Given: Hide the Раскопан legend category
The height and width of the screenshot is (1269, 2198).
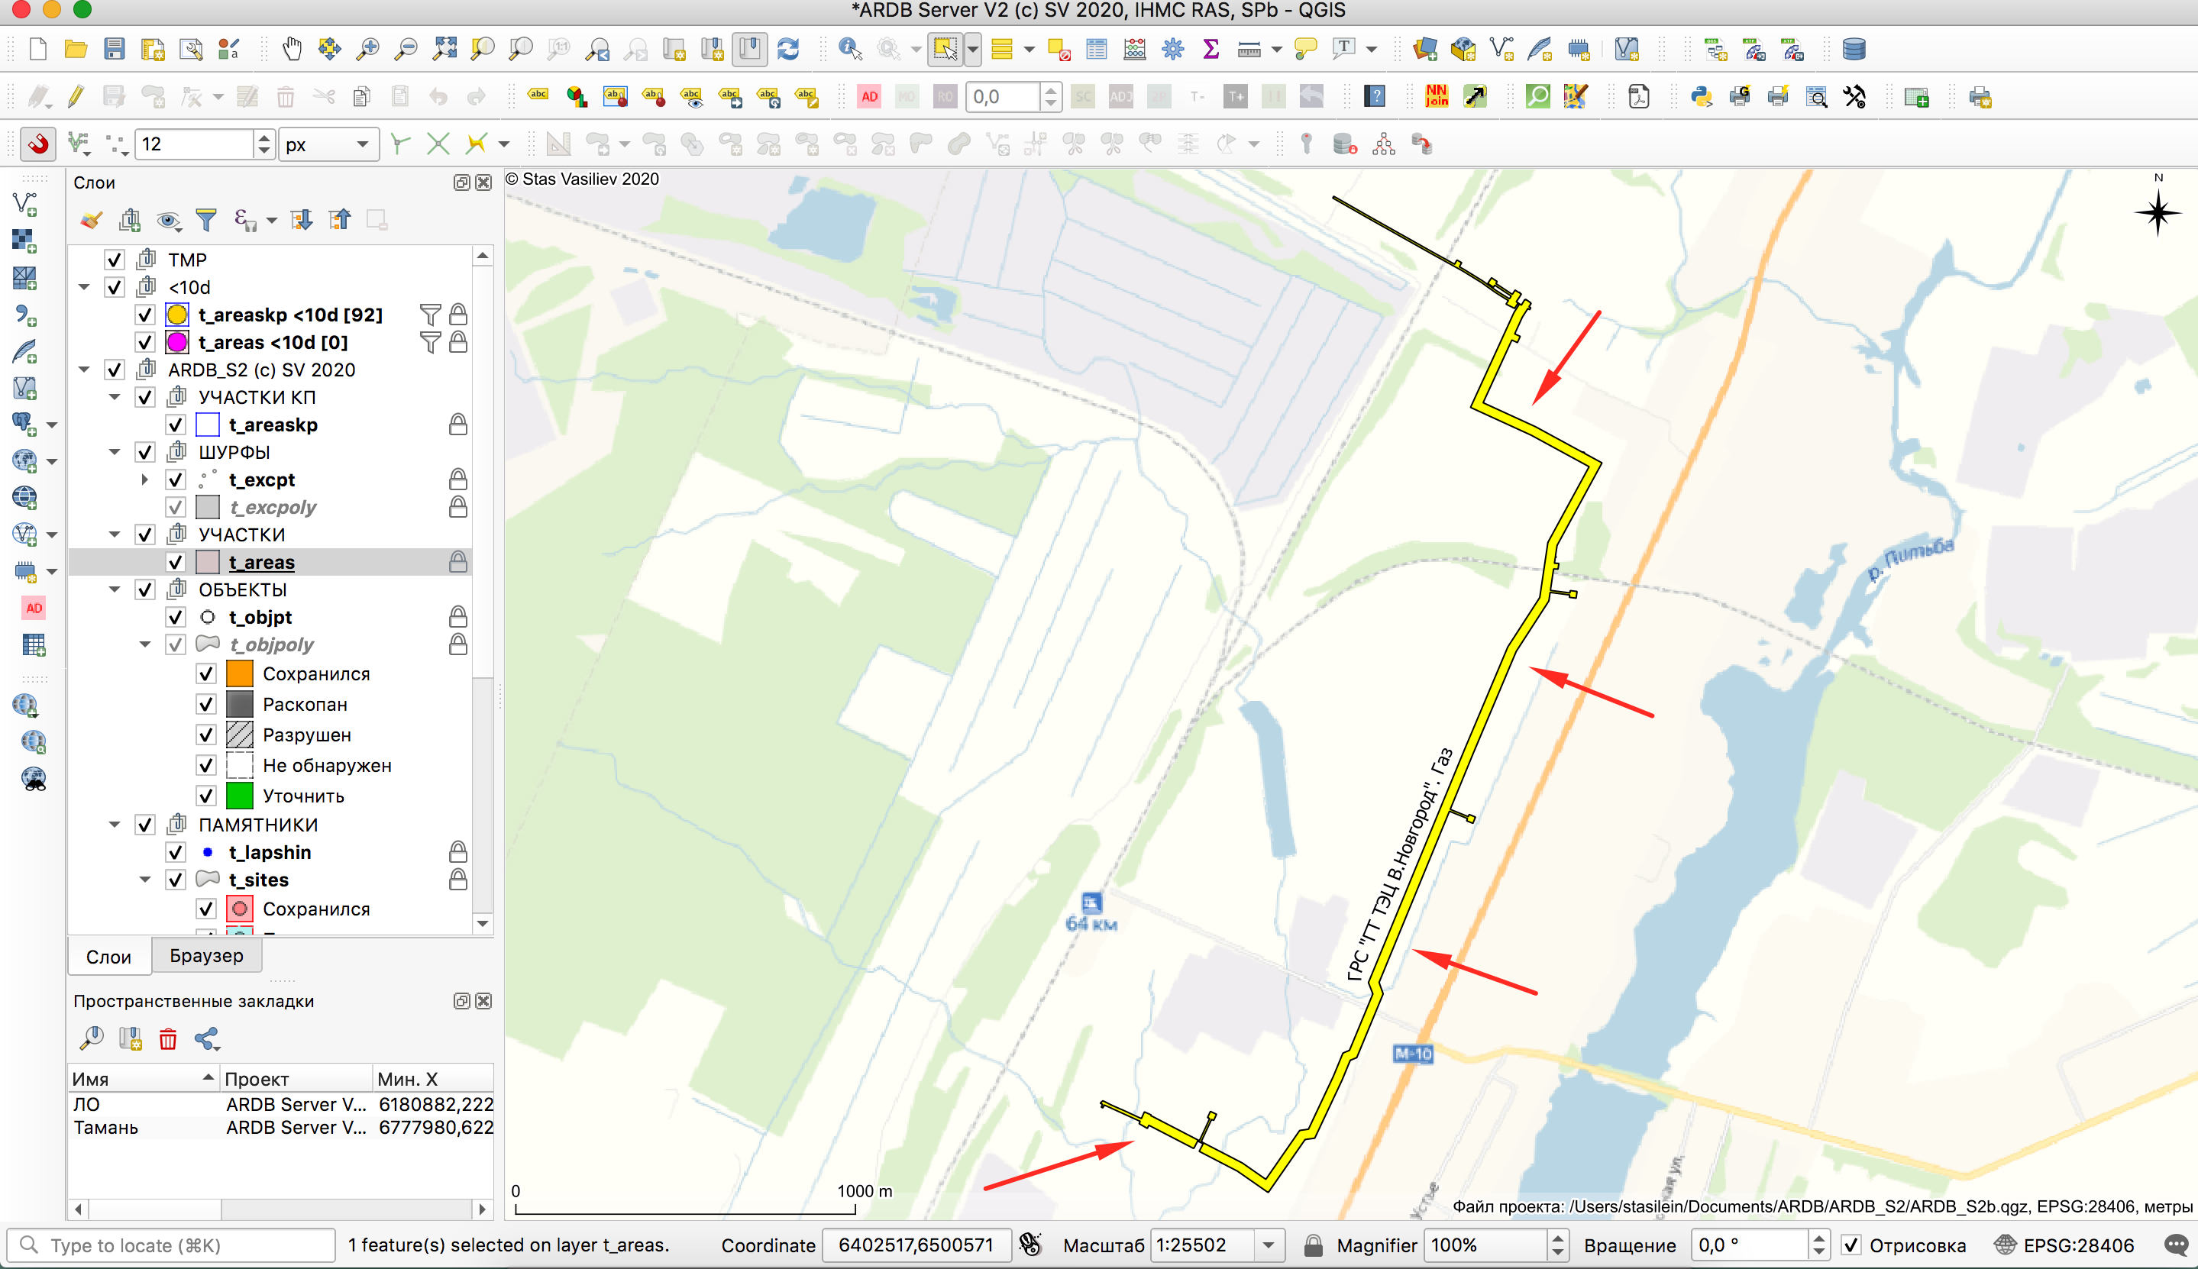Looking at the screenshot, I should coord(205,704).
